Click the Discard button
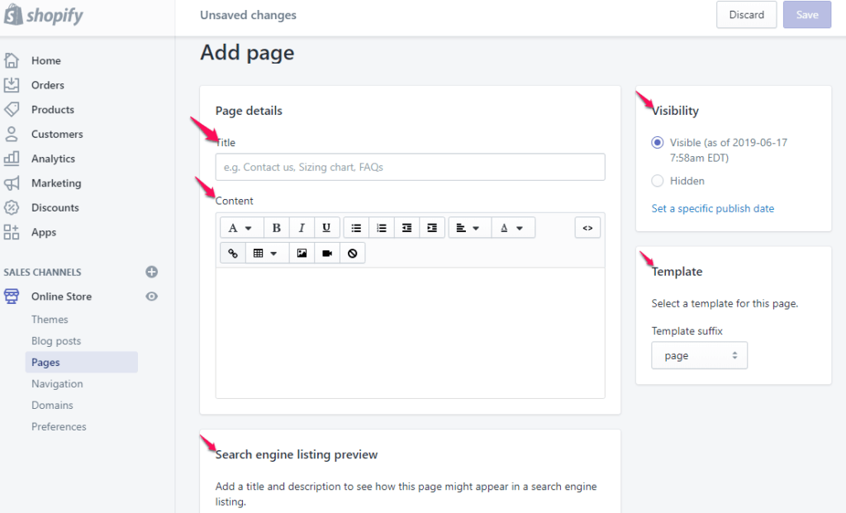The height and width of the screenshot is (513, 846). (746, 15)
